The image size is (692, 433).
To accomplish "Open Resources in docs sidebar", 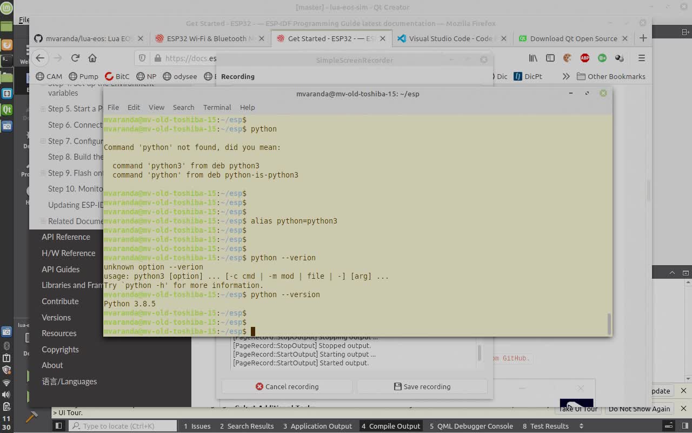I will pyautogui.click(x=59, y=333).
